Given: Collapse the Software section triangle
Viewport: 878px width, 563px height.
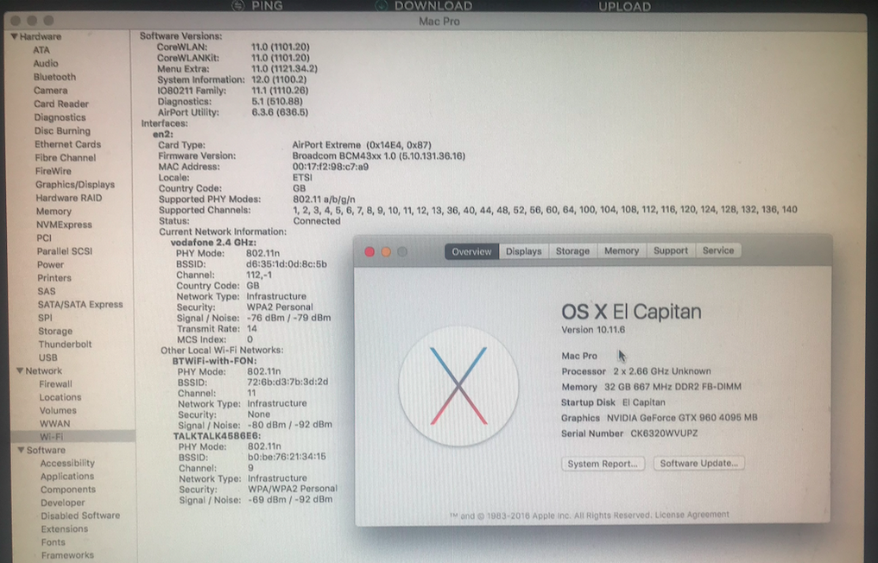Looking at the screenshot, I should (x=22, y=450).
